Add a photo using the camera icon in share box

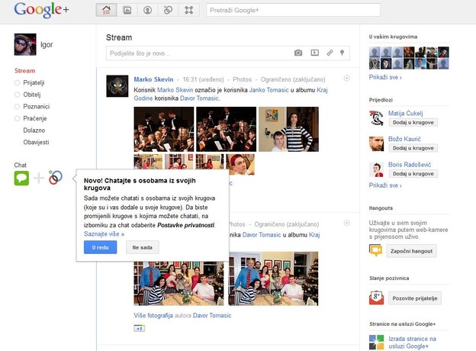pyautogui.click(x=298, y=53)
